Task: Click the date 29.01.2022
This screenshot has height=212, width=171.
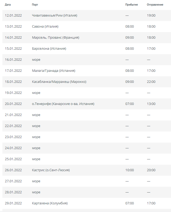Action: pyautogui.click(x=13, y=203)
